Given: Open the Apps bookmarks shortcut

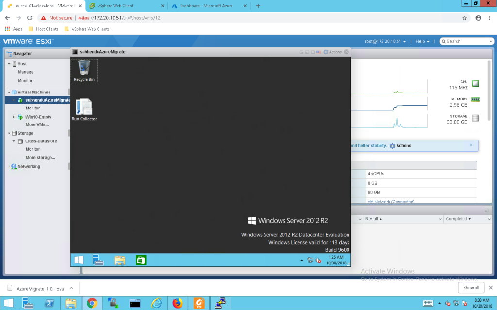Looking at the screenshot, I should tap(14, 29).
